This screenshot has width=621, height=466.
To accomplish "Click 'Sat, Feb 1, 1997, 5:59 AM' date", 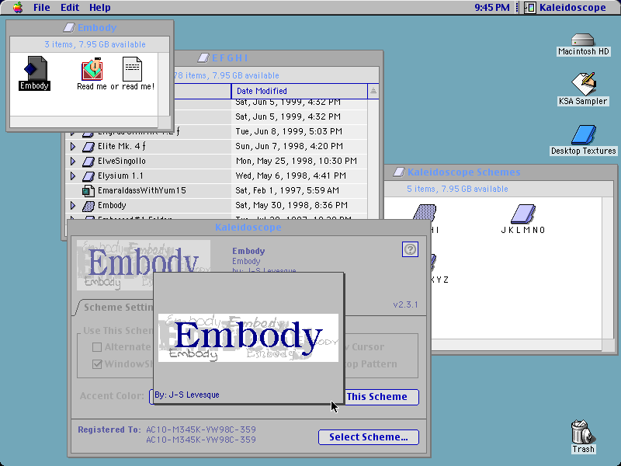I will 287,190.
